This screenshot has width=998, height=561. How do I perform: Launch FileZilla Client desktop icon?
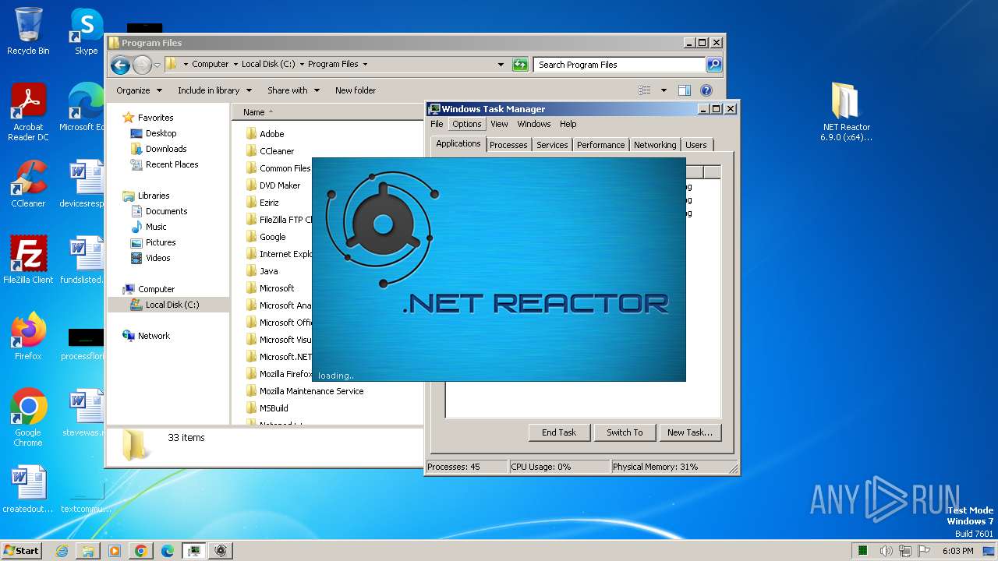(x=28, y=259)
